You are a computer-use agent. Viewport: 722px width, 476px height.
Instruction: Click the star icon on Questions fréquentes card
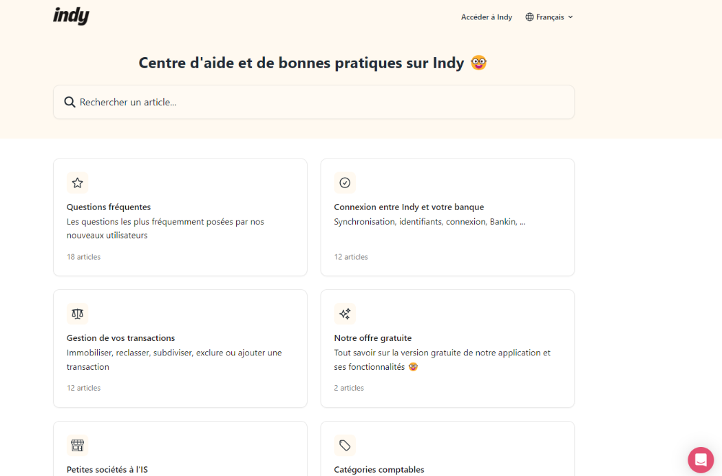[x=77, y=183]
